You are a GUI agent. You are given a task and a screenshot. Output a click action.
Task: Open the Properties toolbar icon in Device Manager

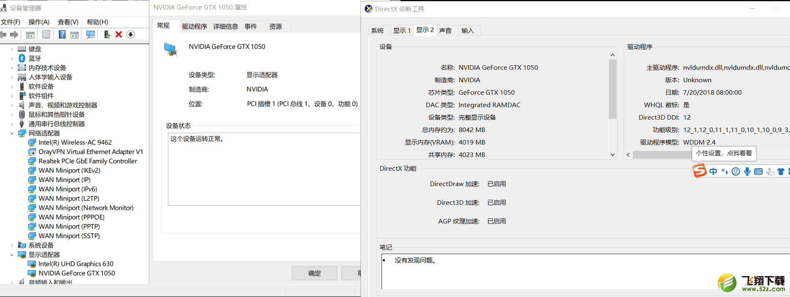46,34
